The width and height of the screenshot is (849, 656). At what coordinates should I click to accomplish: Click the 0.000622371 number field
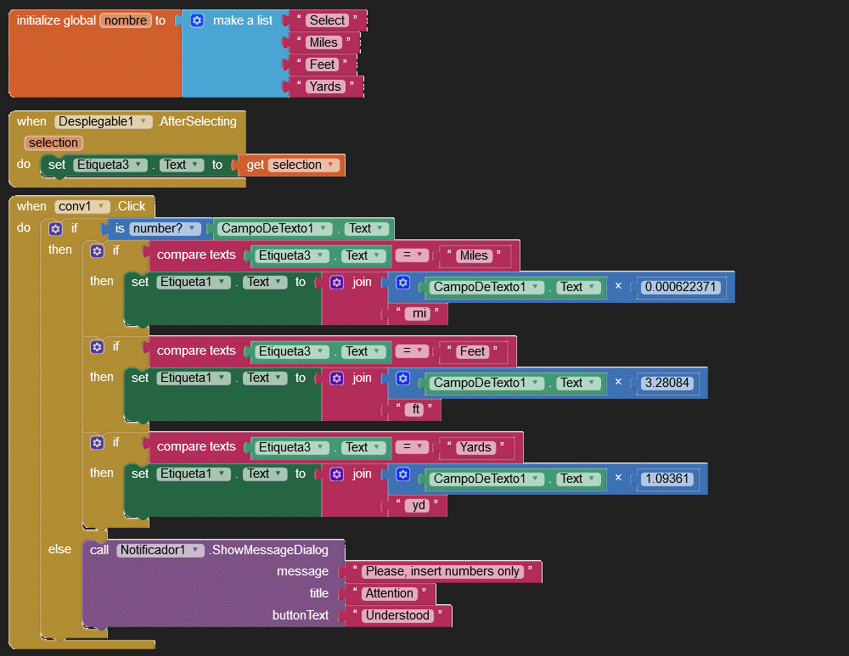point(682,288)
